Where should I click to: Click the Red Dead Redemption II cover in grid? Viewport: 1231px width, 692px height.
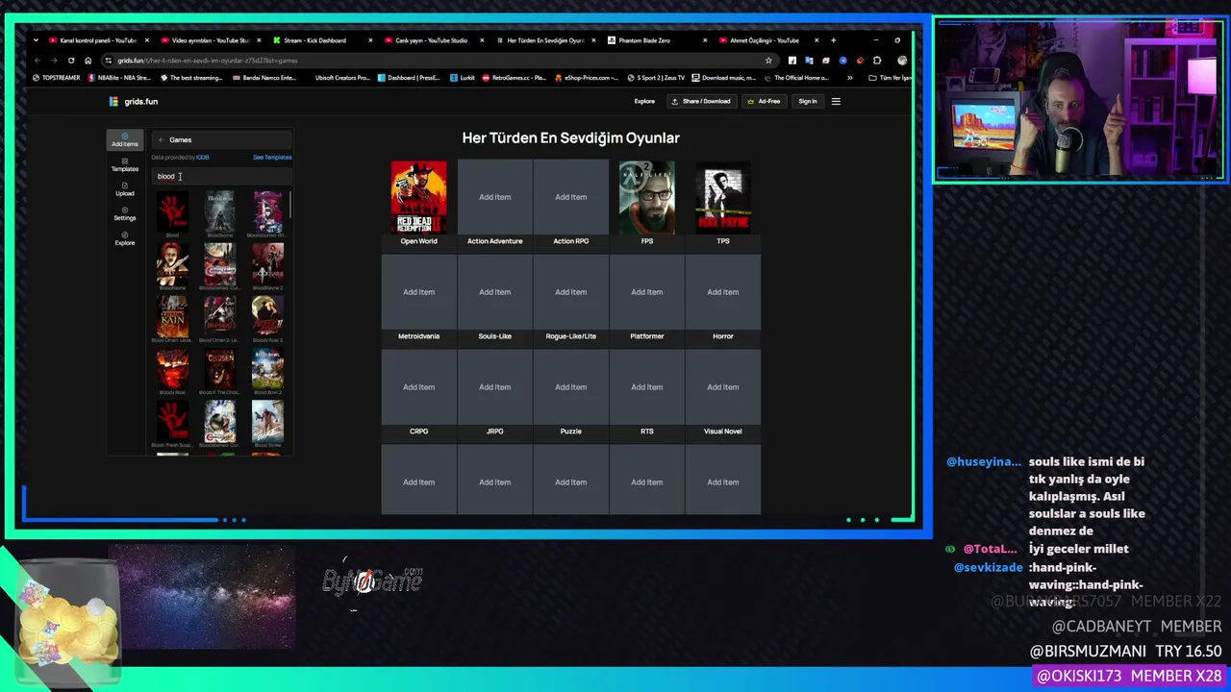point(418,197)
